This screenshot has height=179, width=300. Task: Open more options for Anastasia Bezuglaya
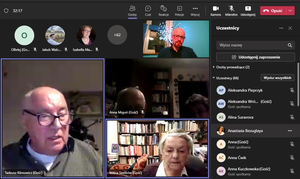point(290,131)
